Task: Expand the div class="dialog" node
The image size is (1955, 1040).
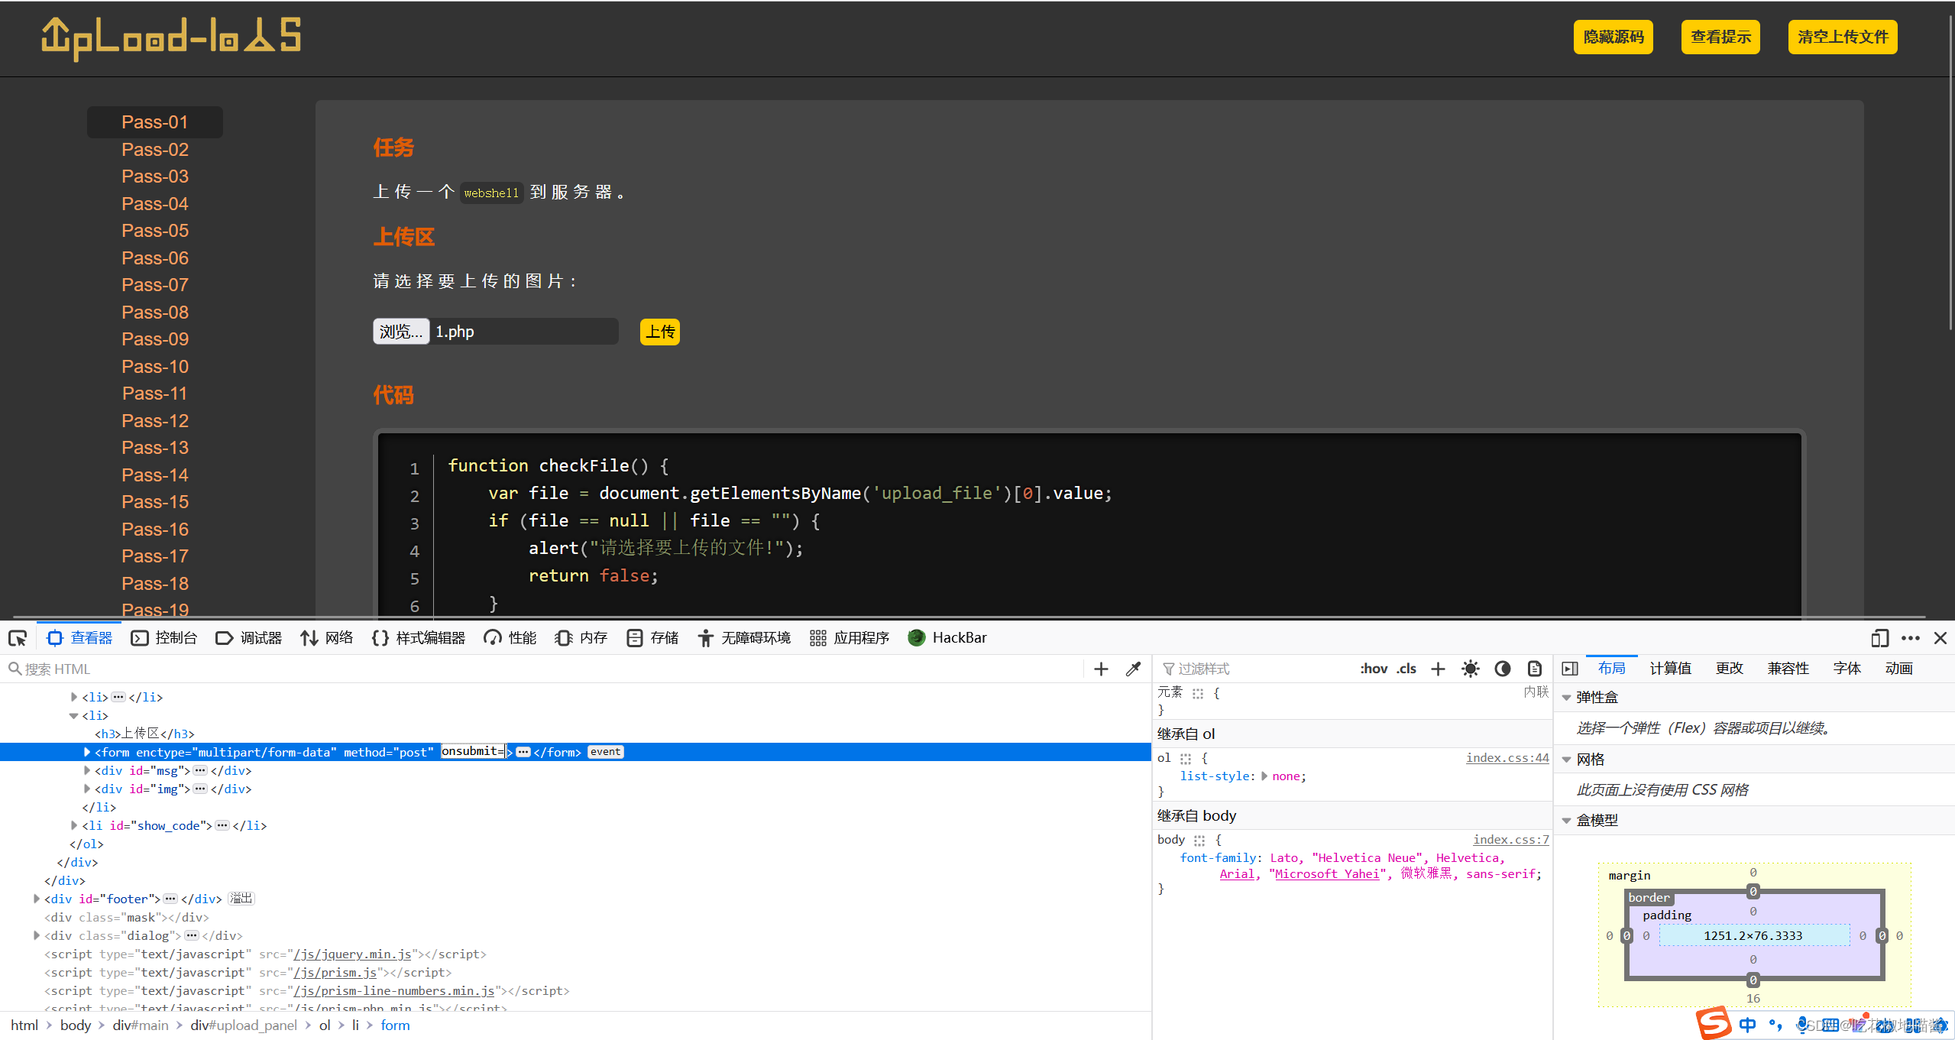Action: [37, 936]
